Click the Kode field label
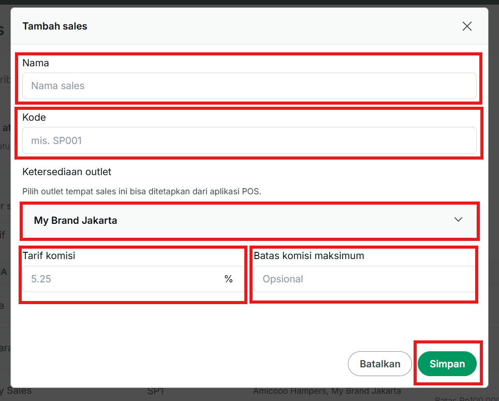The image size is (499, 401). click(34, 118)
